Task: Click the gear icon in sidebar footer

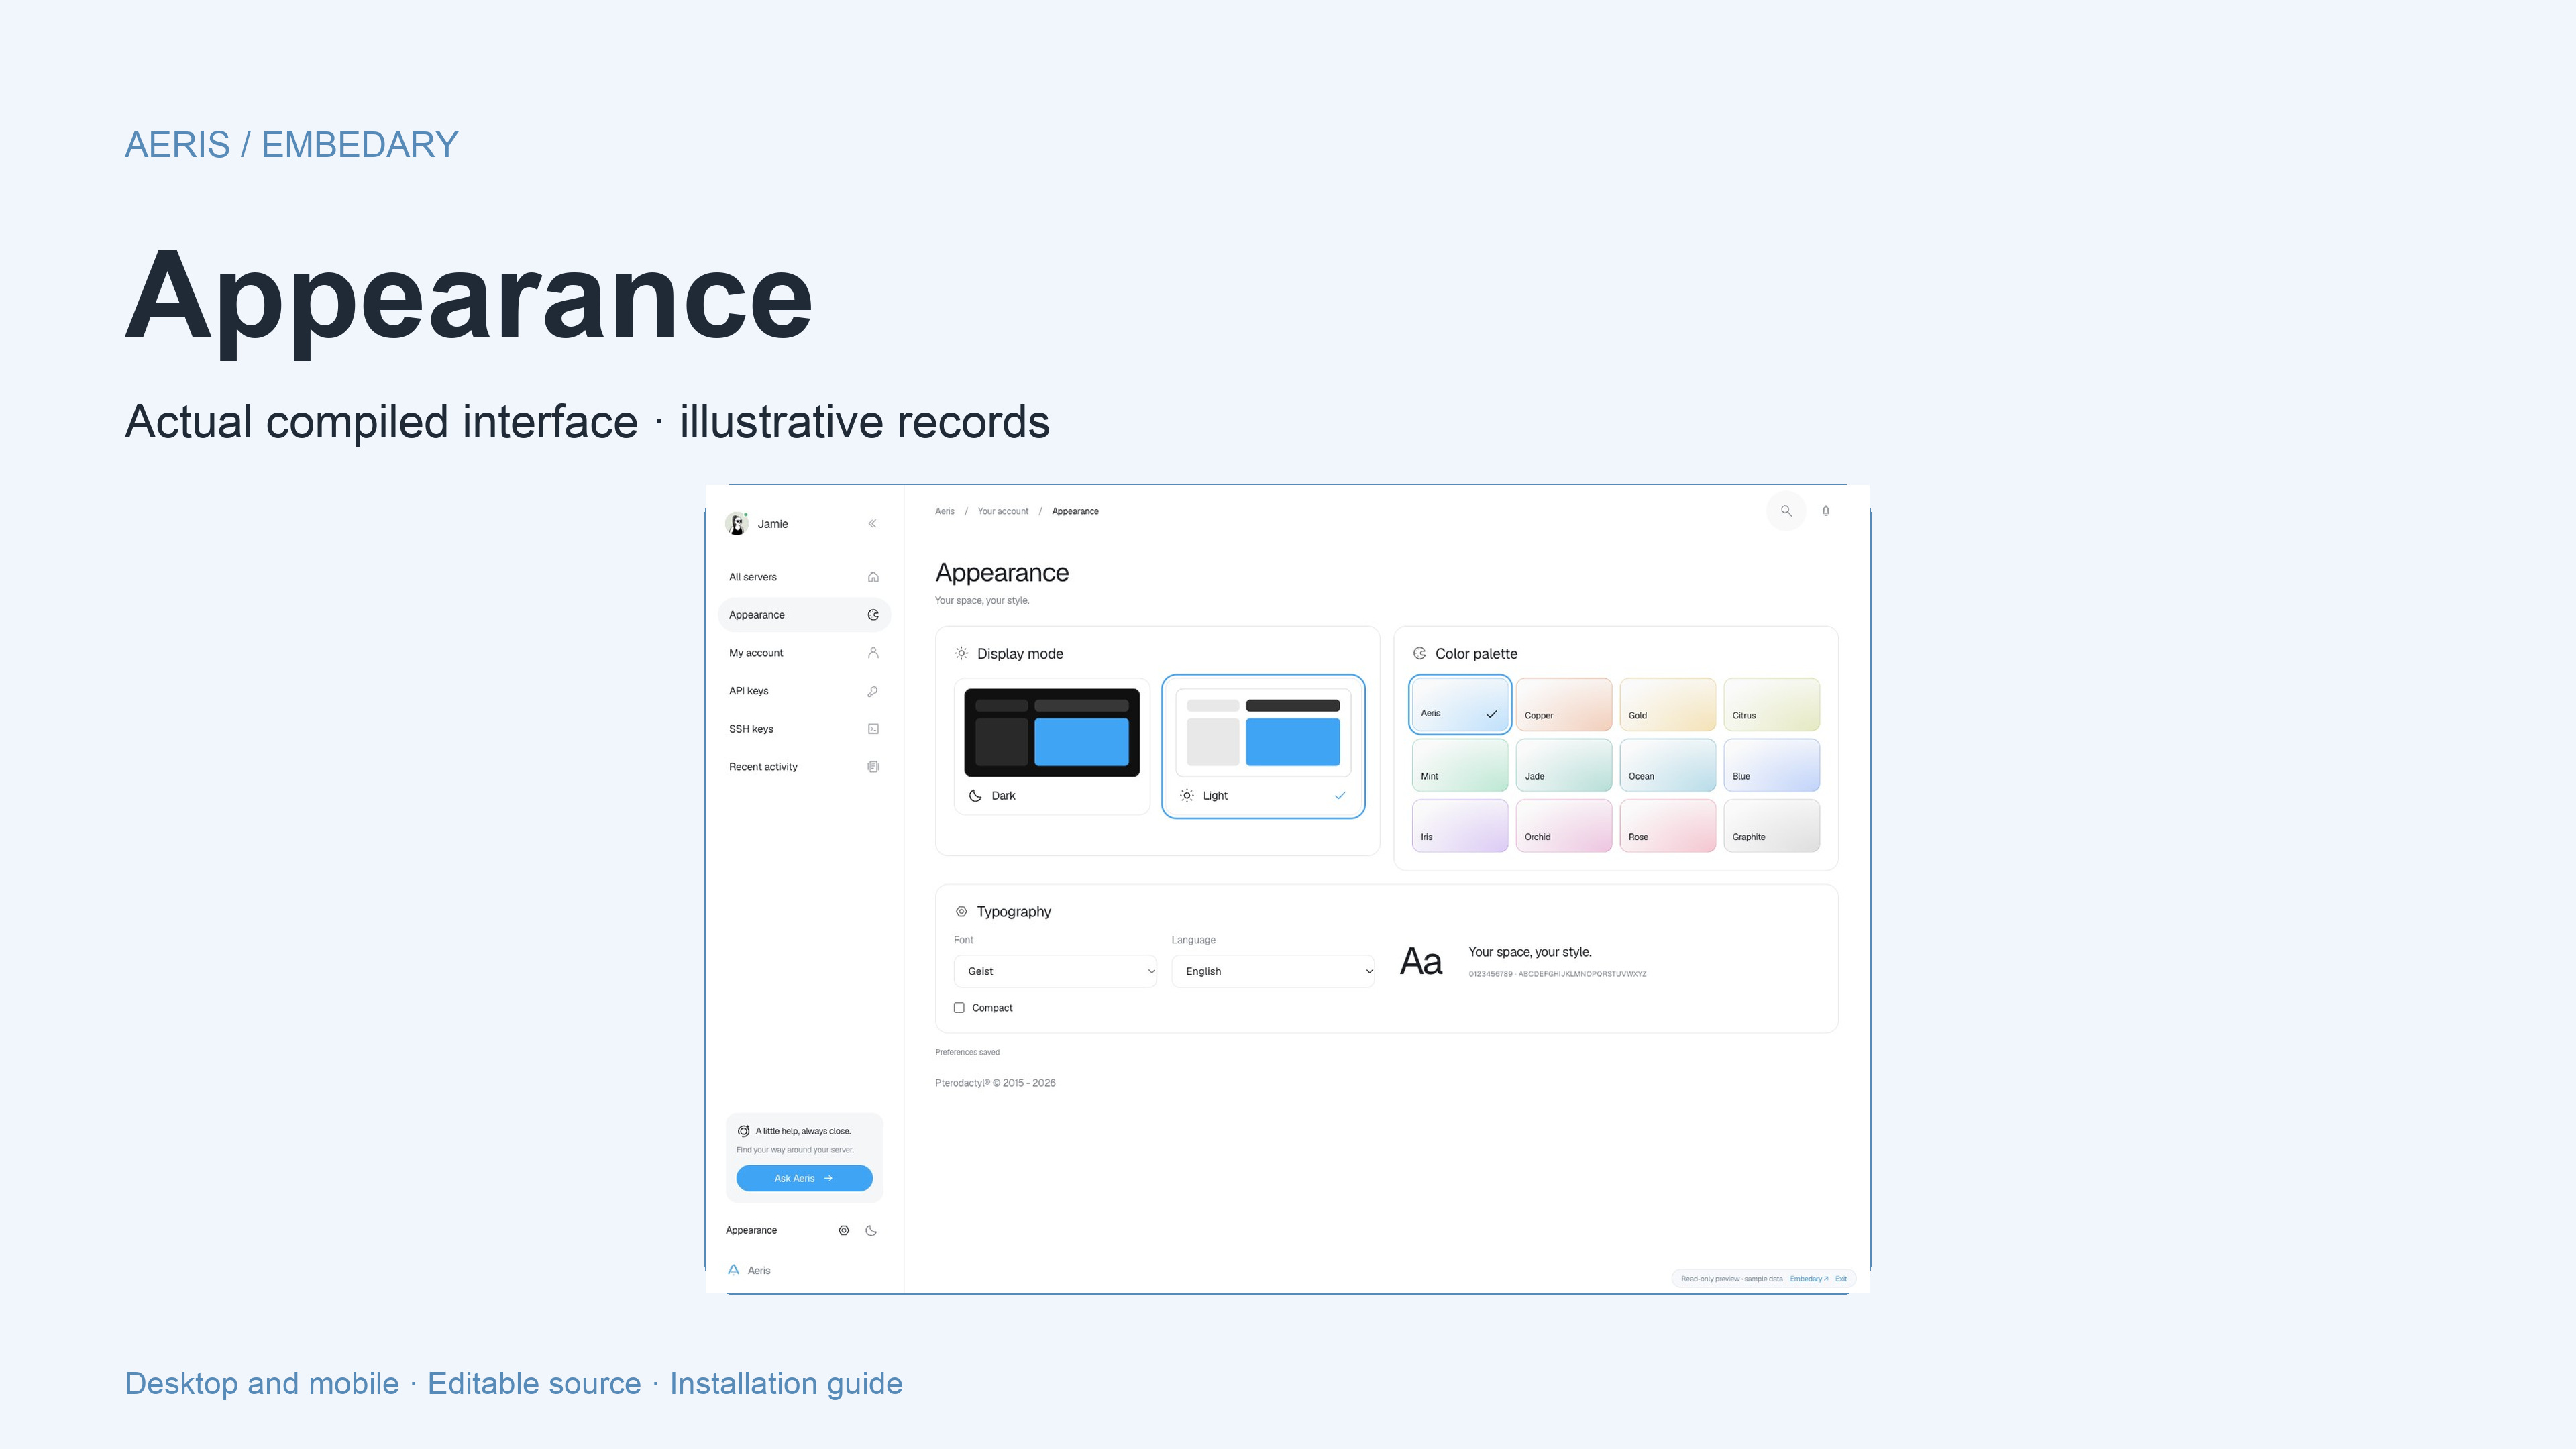Action: point(844,1231)
